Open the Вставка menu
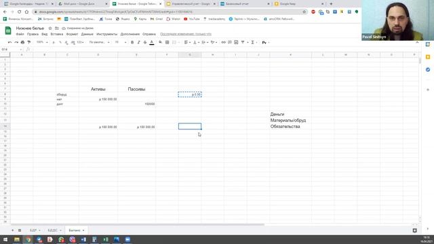Viewport: 434px width, 244px height. point(57,34)
